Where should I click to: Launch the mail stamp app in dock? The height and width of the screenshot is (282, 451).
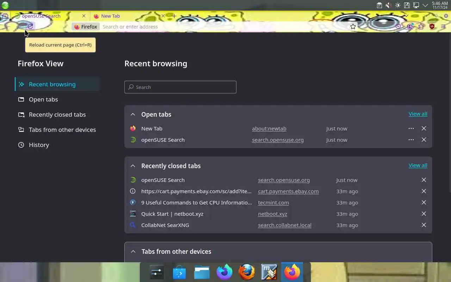click(269, 272)
